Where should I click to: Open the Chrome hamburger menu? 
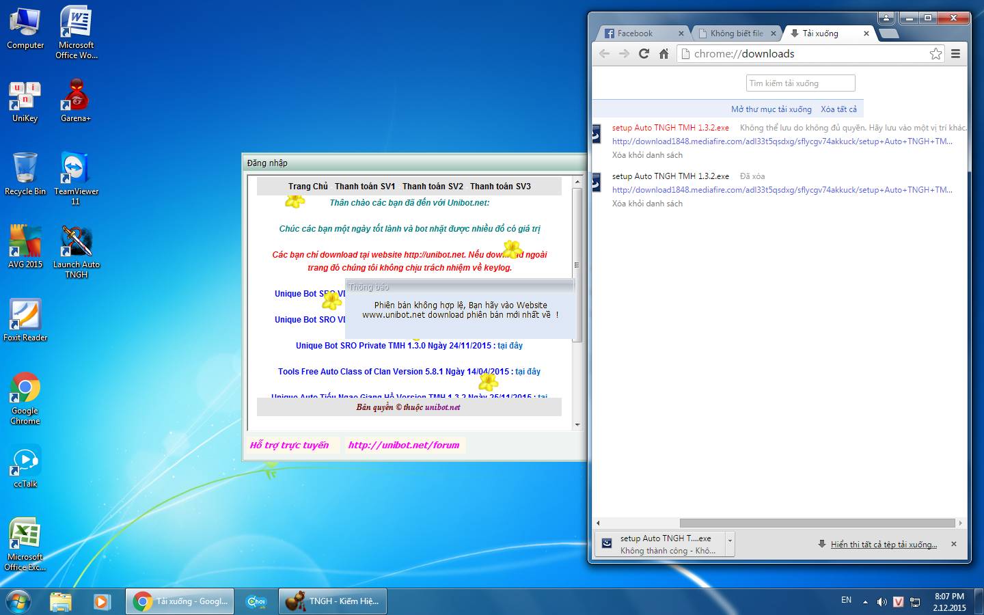[x=956, y=53]
